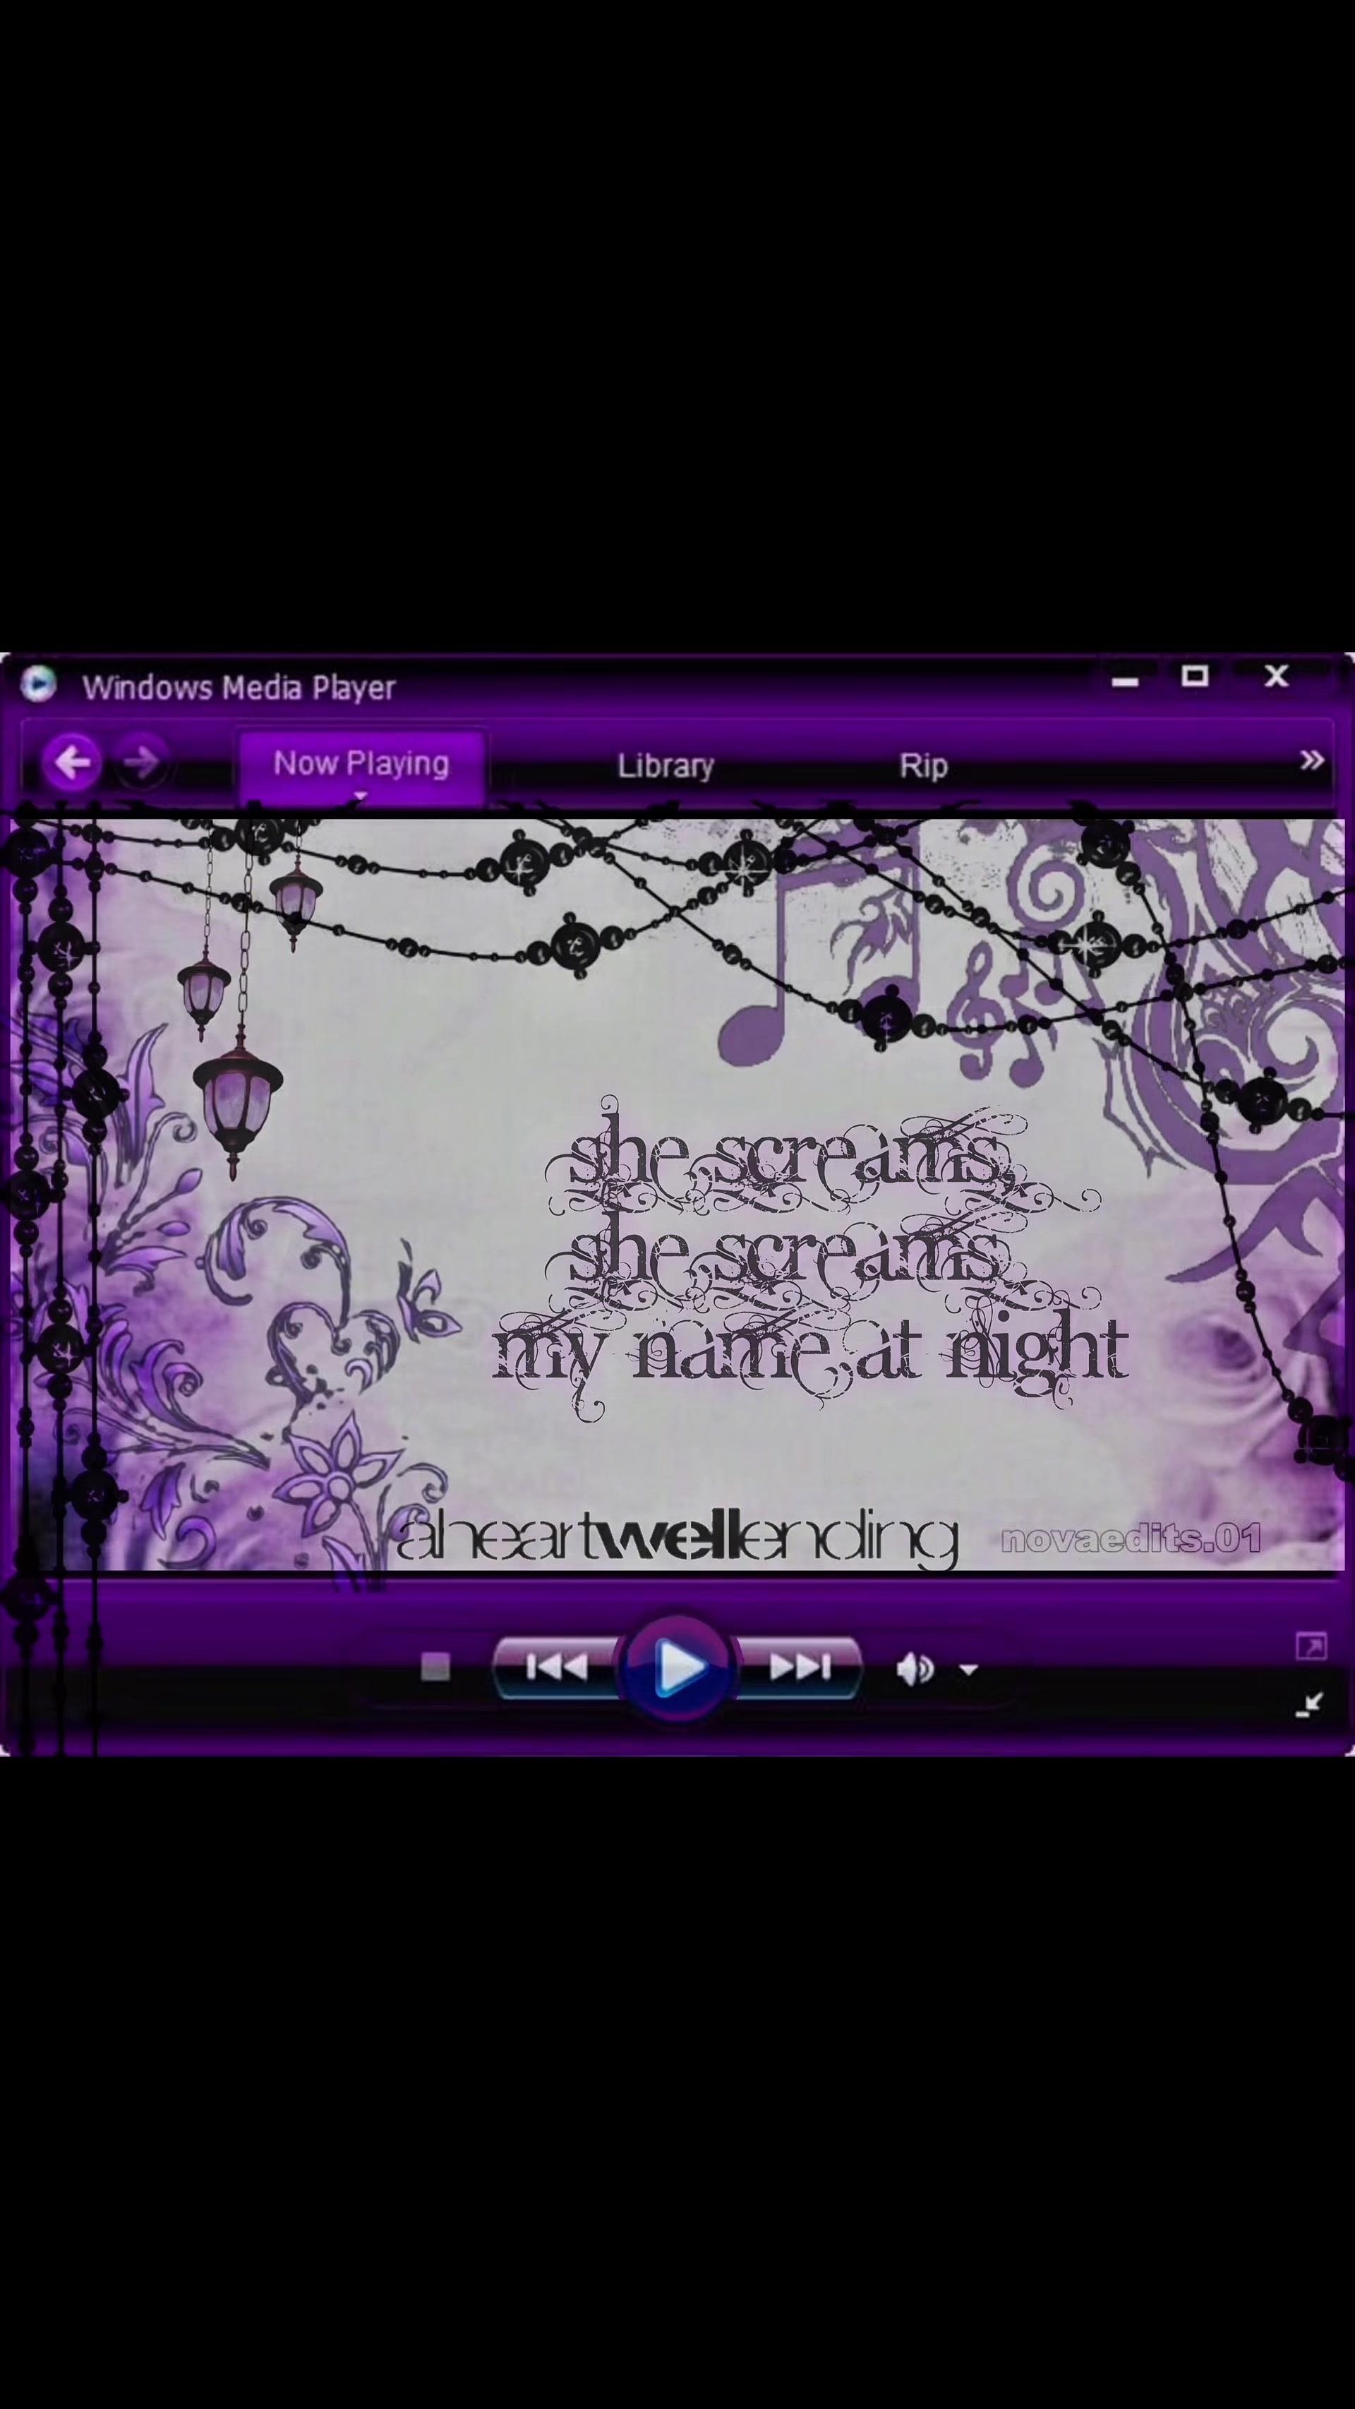1355x2409 pixels.
Task: Close the Windows Media Player window
Action: click(x=1277, y=676)
